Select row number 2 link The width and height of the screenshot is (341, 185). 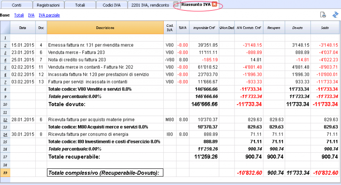[5, 46]
